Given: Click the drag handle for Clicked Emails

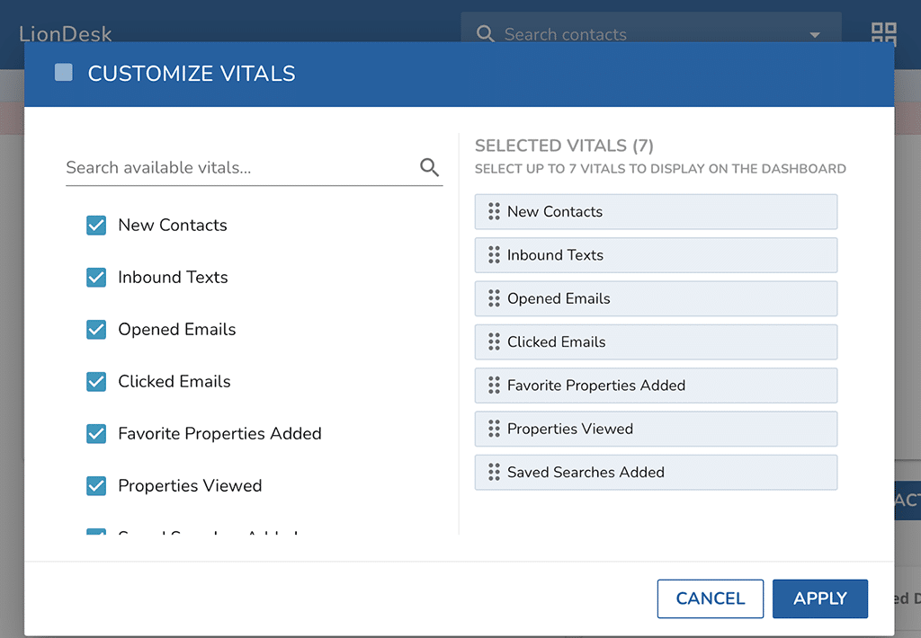Looking at the screenshot, I should pos(494,342).
